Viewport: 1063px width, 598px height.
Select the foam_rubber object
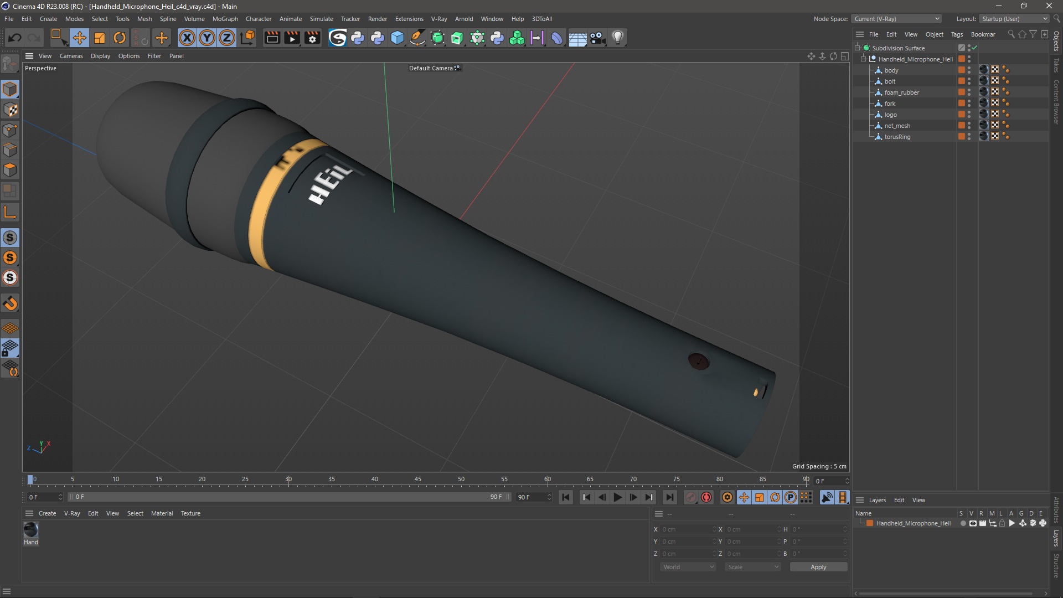[901, 92]
